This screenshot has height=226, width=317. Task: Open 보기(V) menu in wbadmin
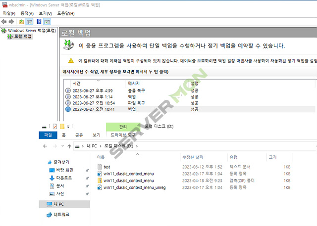tap(45, 13)
